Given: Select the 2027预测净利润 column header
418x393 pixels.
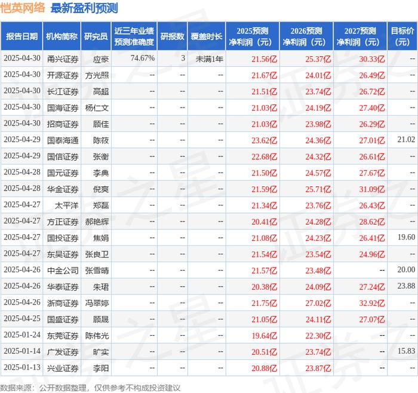Looking at the screenshot, I should click(360, 36).
